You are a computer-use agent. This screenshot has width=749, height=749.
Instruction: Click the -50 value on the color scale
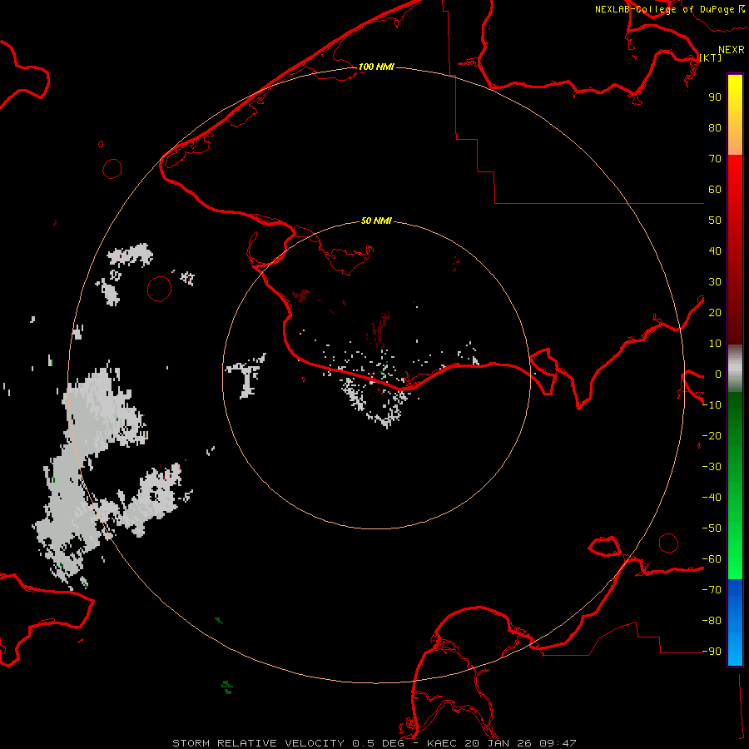[x=712, y=528]
